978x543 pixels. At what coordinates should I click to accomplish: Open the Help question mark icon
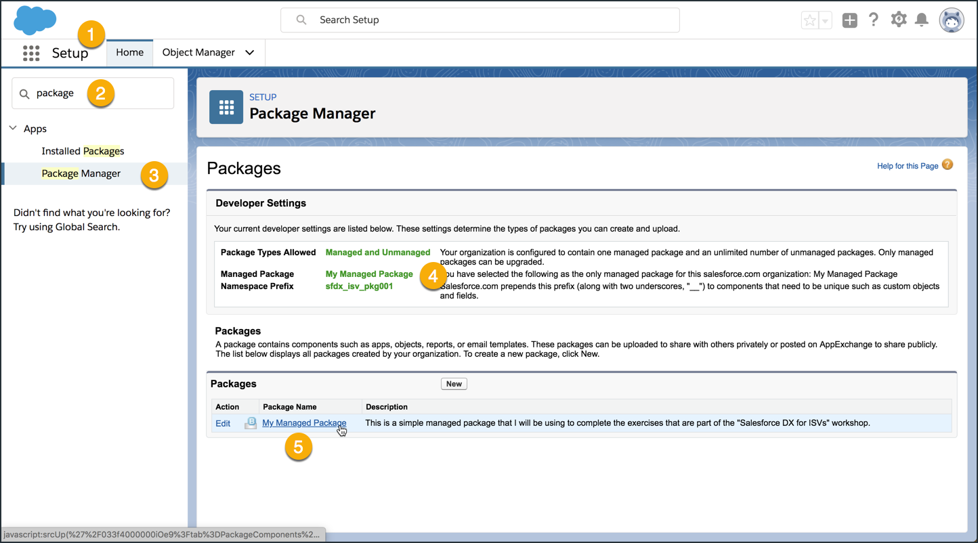(874, 20)
